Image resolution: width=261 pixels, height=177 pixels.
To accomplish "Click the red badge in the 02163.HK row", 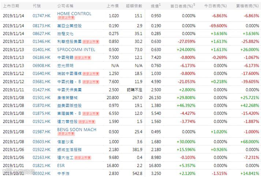I will pyautogui.click(x=83, y=158).
